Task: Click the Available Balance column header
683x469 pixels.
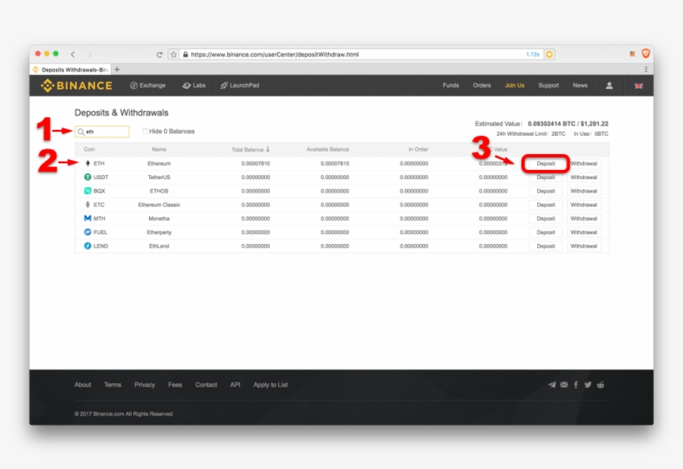Action: 327,149
